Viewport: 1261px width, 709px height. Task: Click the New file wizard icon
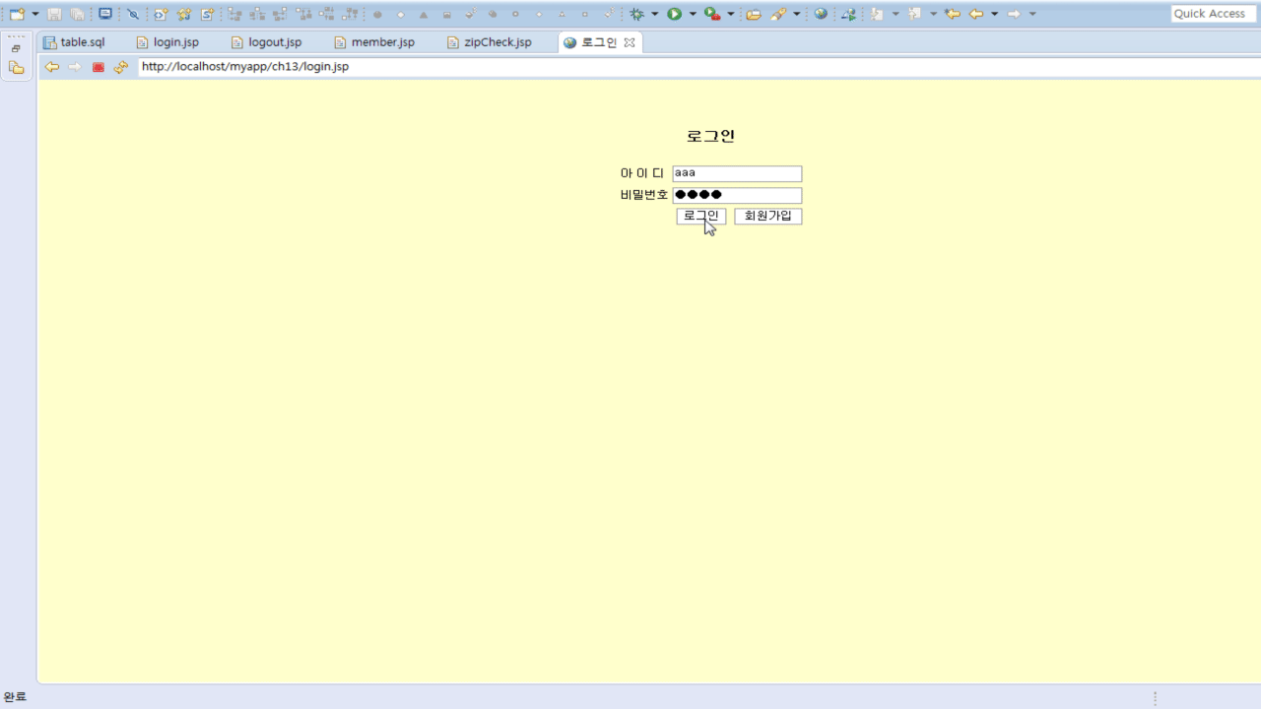17,14
